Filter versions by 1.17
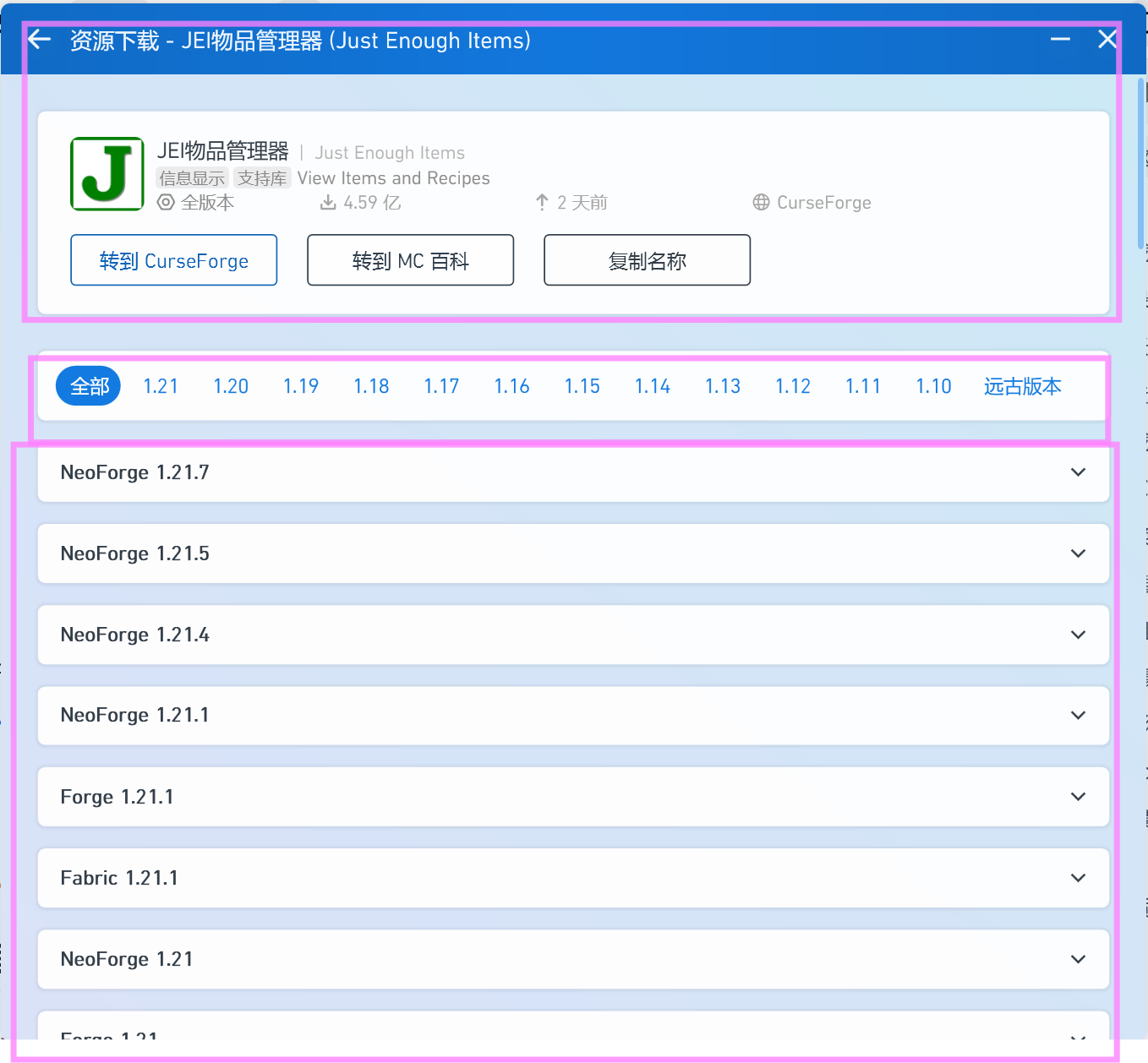The image size is (1148, 1063). (441, 386)
